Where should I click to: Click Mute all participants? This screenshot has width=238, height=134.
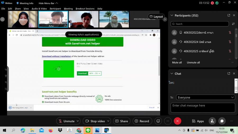177,62
